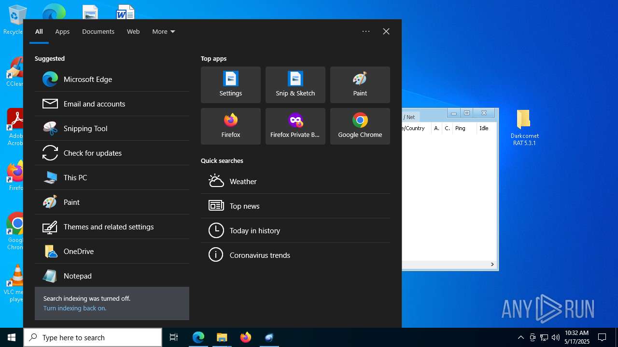Switch to the Apps tab
Screen dimensions: 618x347
pos(62,31)
